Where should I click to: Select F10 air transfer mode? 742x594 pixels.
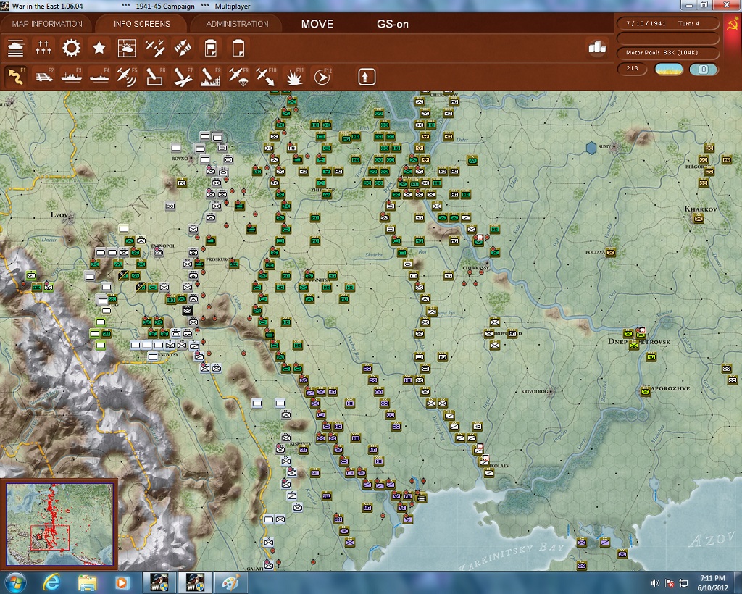point(266,77)
